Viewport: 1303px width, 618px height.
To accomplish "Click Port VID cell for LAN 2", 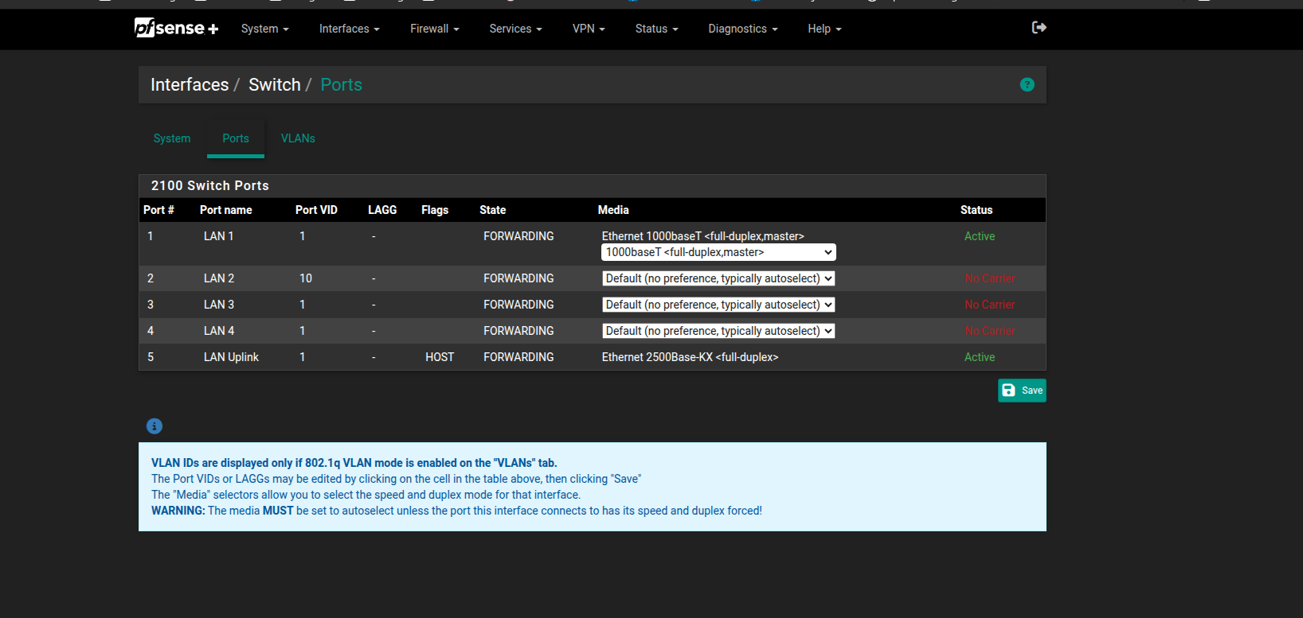I will (x=306, y=278).
